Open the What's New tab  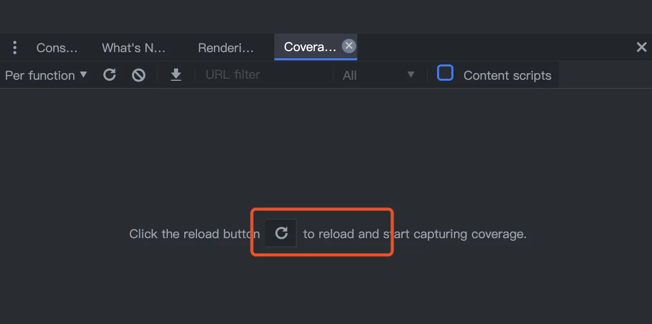coord(134,48)
